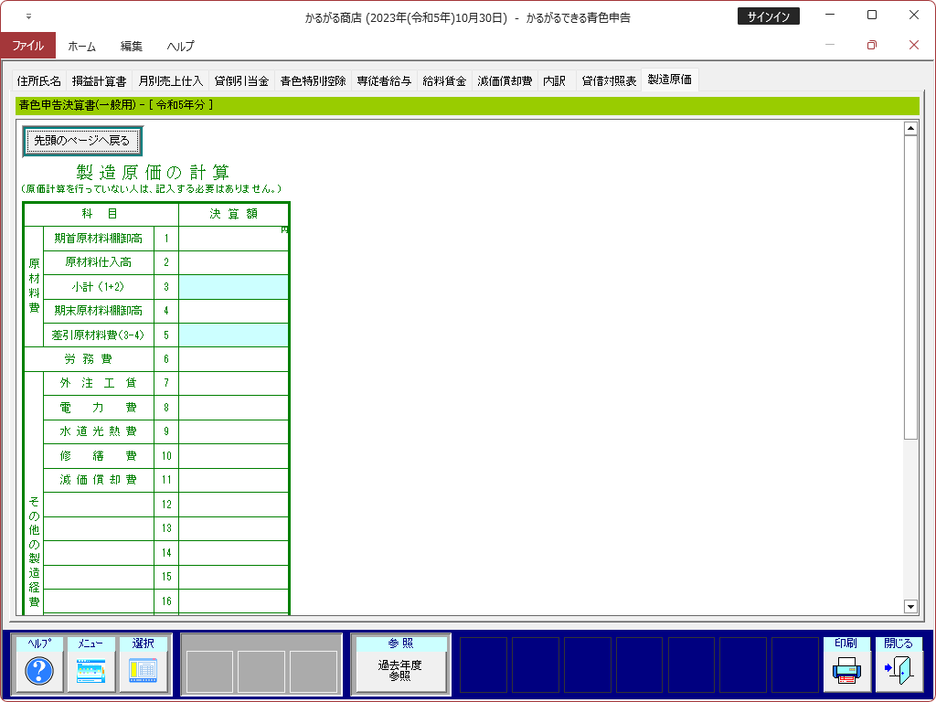
Task: Click the 労務費 amount field
Action: 233,359
